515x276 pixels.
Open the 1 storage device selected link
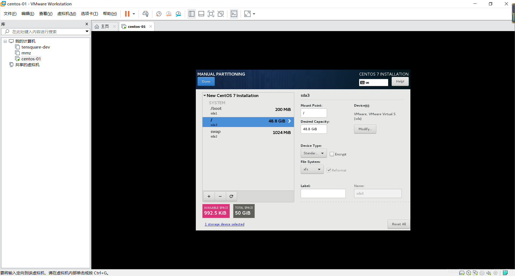[225, 224]
